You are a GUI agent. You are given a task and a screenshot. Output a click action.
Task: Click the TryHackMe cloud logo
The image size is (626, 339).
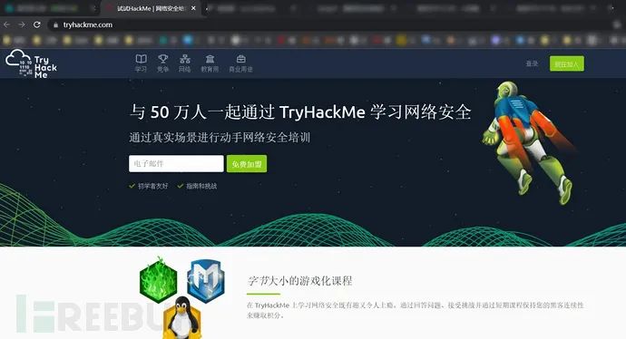pos(32,63)
